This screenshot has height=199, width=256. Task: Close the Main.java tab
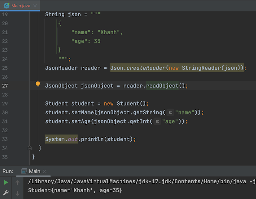[x=35, y=6]
